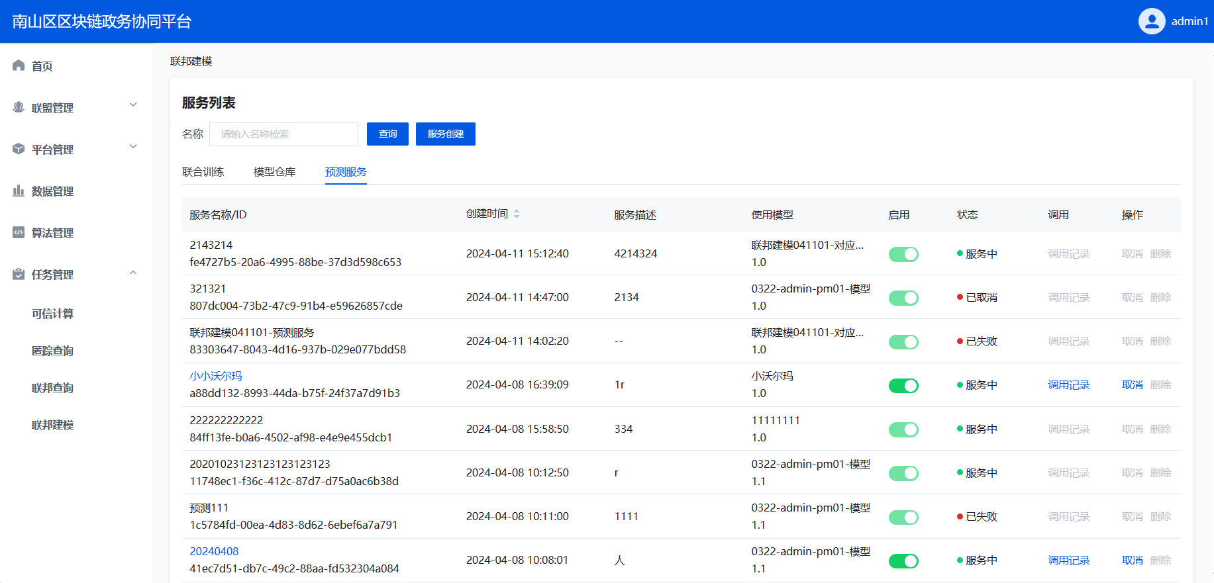
Task: Click the 联邦建模 breadcrumb
Action: 191,62
